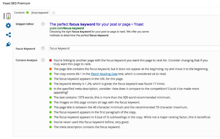Click the Snippet Editor help question mark
The height and width of the screenshot is (139, 220).
[43, 24]
